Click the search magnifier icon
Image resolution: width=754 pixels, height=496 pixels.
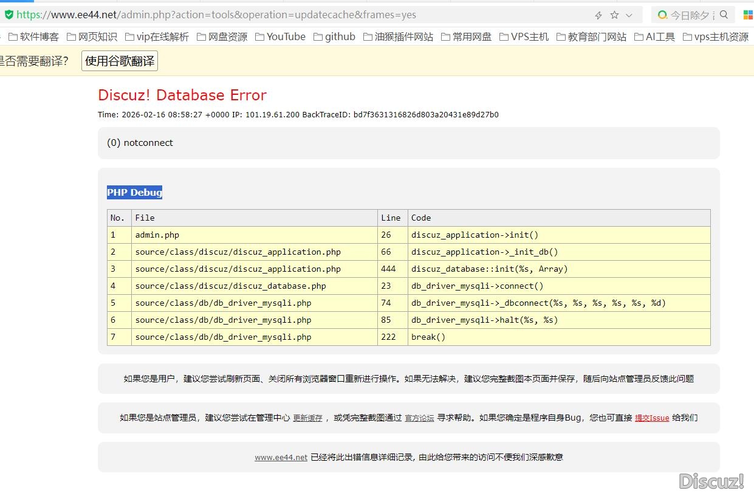click(724, 15)
